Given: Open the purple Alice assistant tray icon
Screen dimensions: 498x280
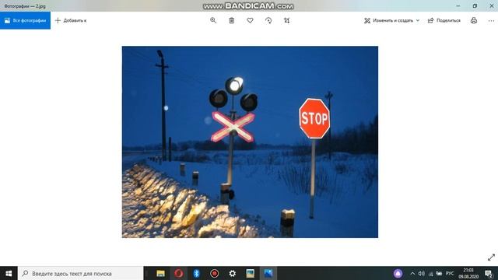Looking at the screenshot, I should click(x=398, y=273).
